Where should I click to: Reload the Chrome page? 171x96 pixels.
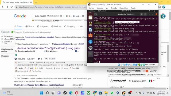tap(11, 7)
